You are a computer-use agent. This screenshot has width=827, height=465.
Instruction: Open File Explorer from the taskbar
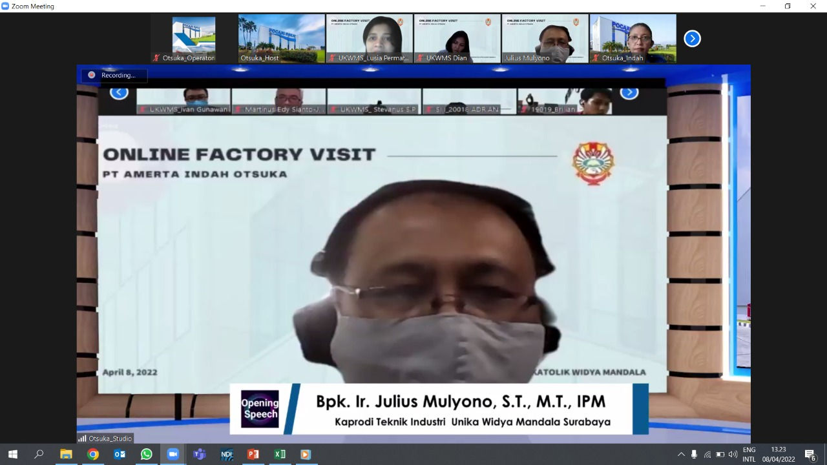click(x=66, y=454)
